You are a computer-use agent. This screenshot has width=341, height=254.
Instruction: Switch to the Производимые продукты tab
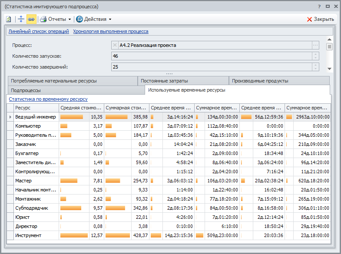(260, 81)
